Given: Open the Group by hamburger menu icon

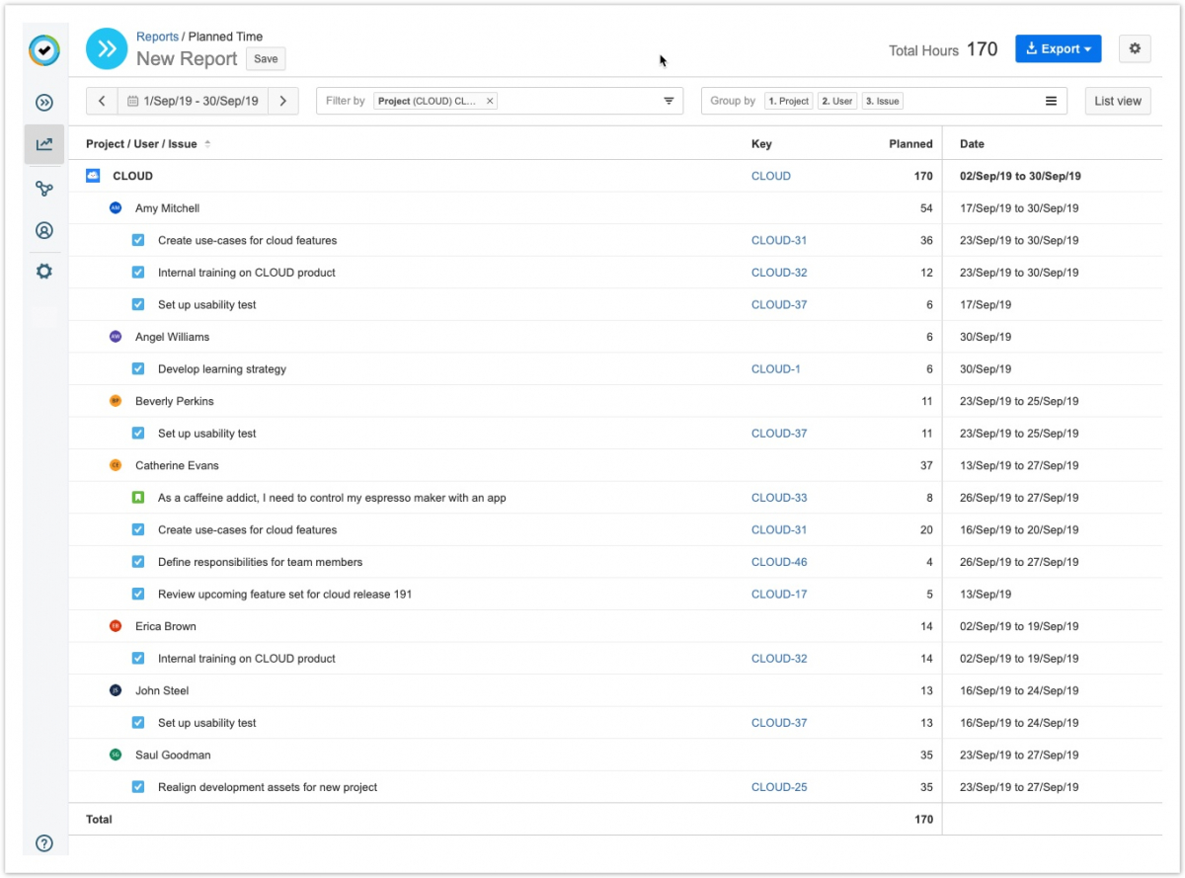Looking at the screenshot, I should (x=1052, y=101).
